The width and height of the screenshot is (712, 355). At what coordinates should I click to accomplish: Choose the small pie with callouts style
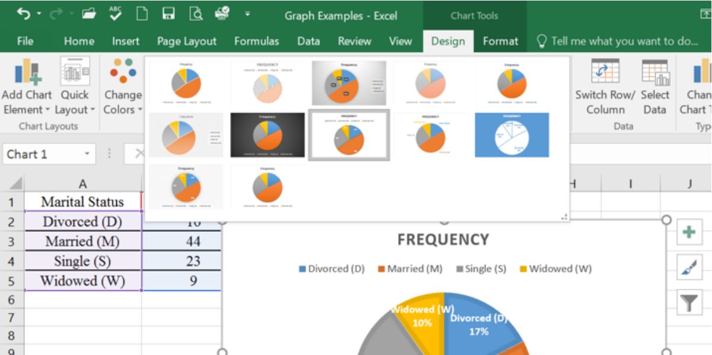click(x=430, y=135)
